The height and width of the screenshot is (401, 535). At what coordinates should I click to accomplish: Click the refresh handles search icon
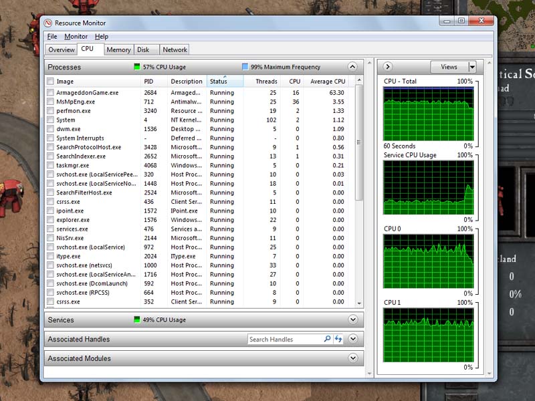pyautogui.click(x=338, y=339)
